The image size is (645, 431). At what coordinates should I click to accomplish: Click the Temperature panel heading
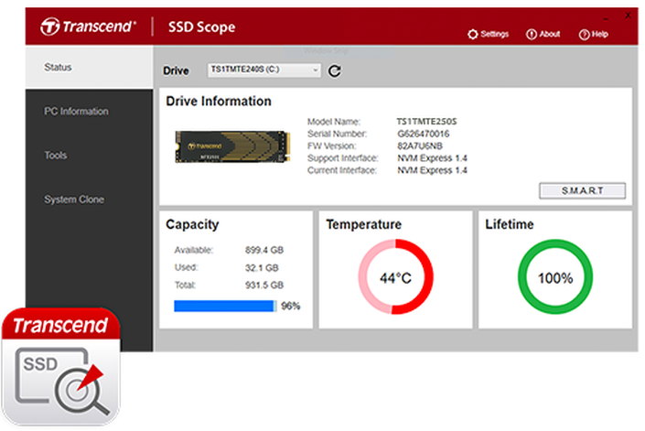(363, 224)
